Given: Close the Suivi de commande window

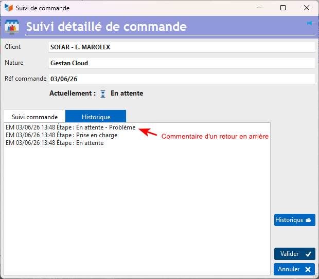Looking at the screenshot, I should coord(306,8).
